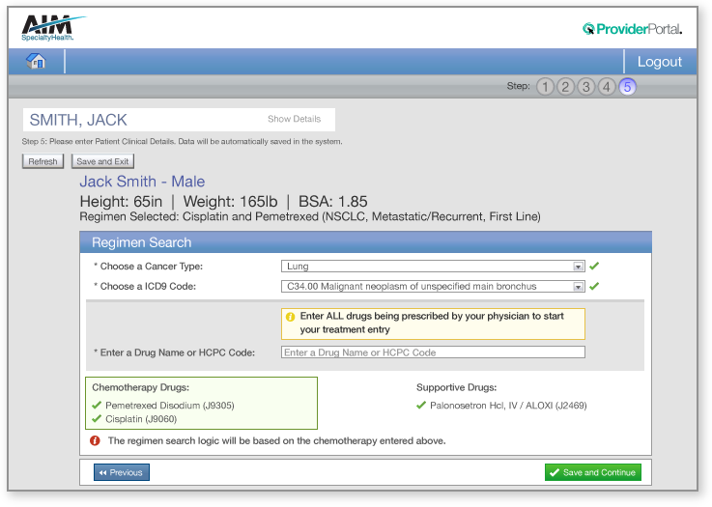Select step 5 in progress indicator

point(627,87)
